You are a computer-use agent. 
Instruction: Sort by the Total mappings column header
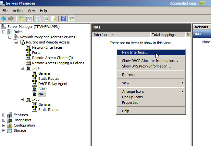168,35
